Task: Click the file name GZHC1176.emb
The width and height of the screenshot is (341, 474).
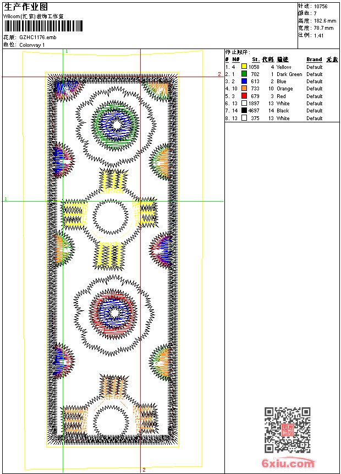Action: [x=38, y=37]
